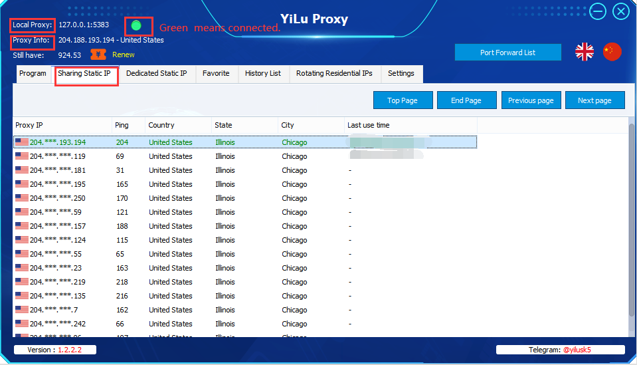
Task: Jump to Top Page
Action: (x=403, y=100)
